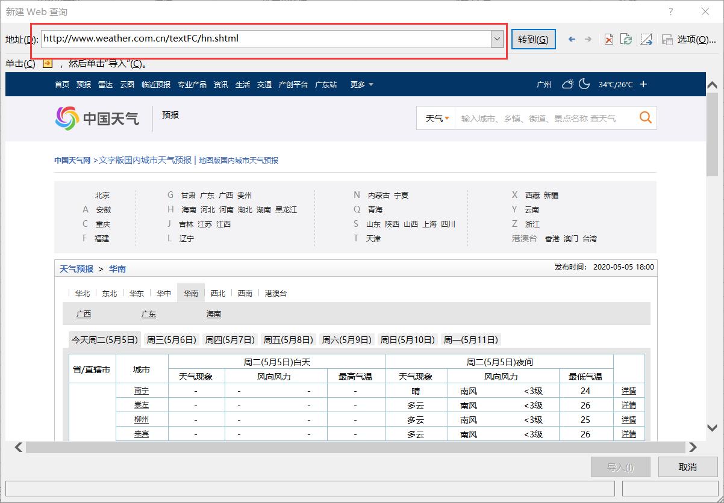Open the address history dropdown
The height and width of the screenshot is (503, 724).
(x=496, y=39)
